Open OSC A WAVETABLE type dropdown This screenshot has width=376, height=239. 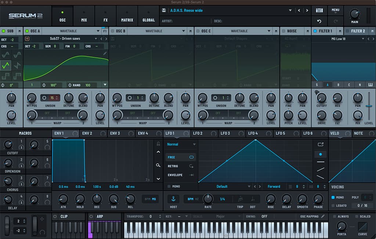(98, 31)
